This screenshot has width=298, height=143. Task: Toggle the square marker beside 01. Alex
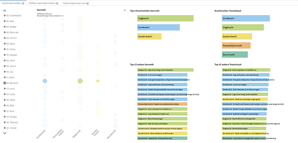click(5, 21)
